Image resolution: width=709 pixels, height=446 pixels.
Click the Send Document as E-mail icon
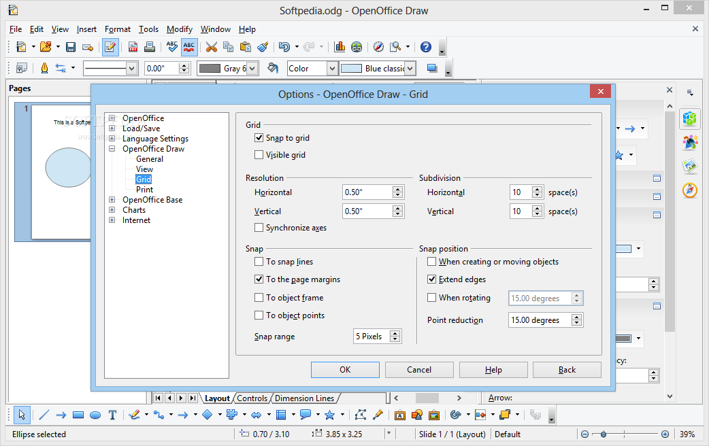tap(88, 47)
